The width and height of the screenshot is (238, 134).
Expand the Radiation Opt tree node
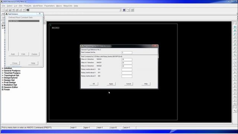(x=3, y=85)
